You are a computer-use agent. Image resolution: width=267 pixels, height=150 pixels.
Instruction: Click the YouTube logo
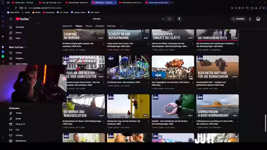[x=22, y=19]
